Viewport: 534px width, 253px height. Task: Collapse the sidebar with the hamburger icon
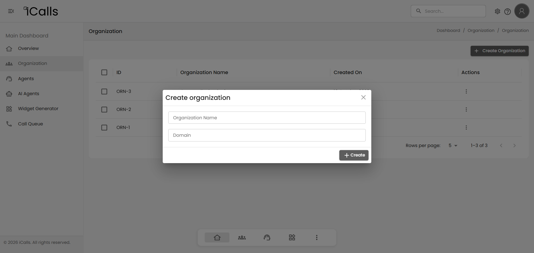click(x=11, y=11)
